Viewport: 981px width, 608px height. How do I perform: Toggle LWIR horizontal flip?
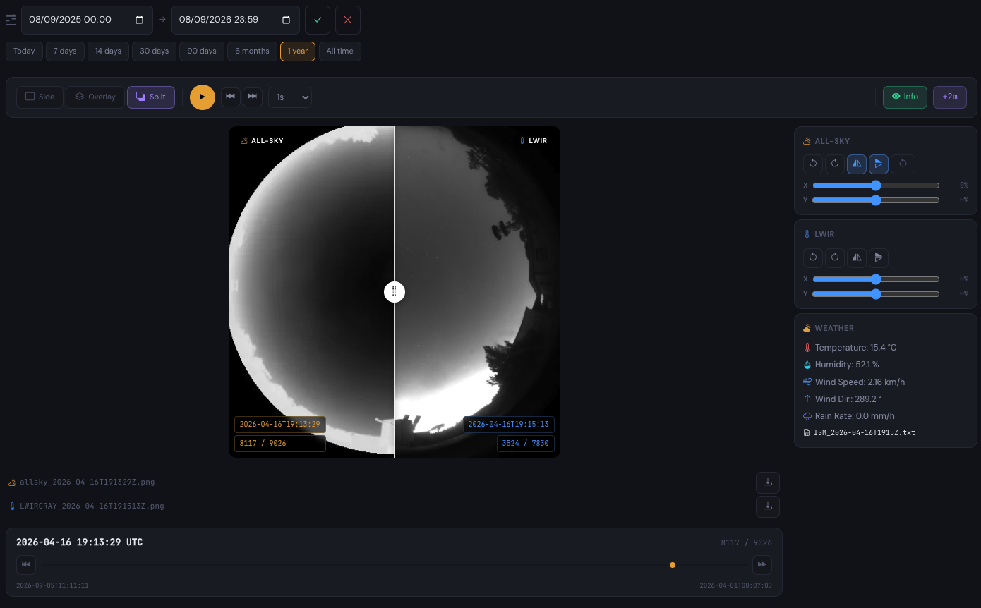point(857,257)
